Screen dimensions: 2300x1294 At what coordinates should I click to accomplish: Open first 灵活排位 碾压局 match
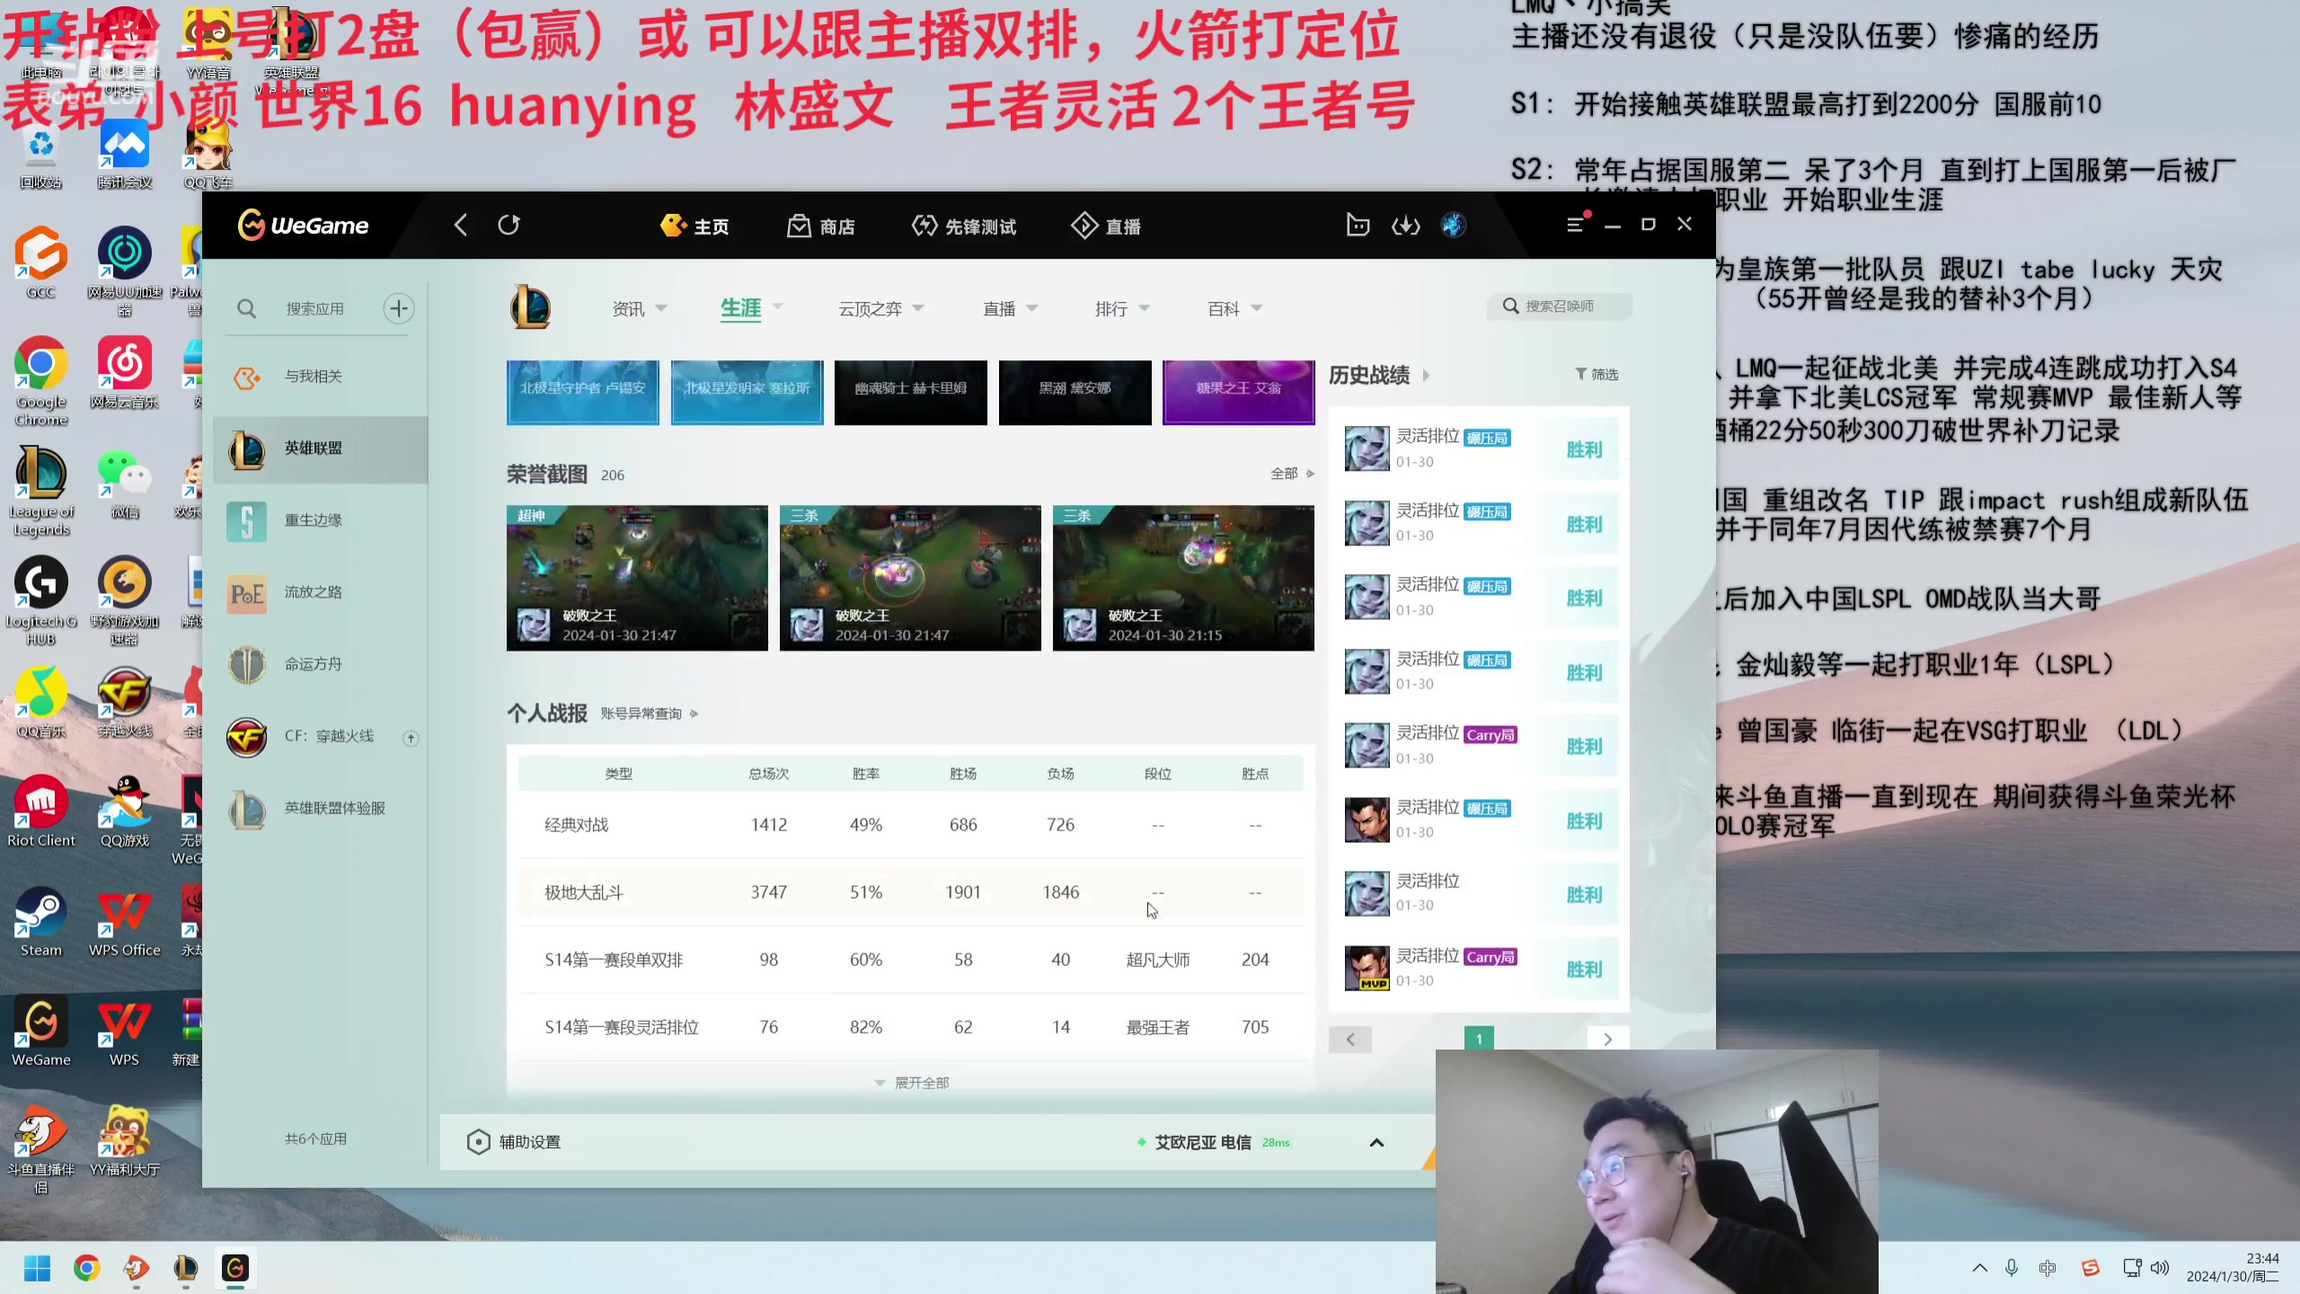(x=1480, y=448)
